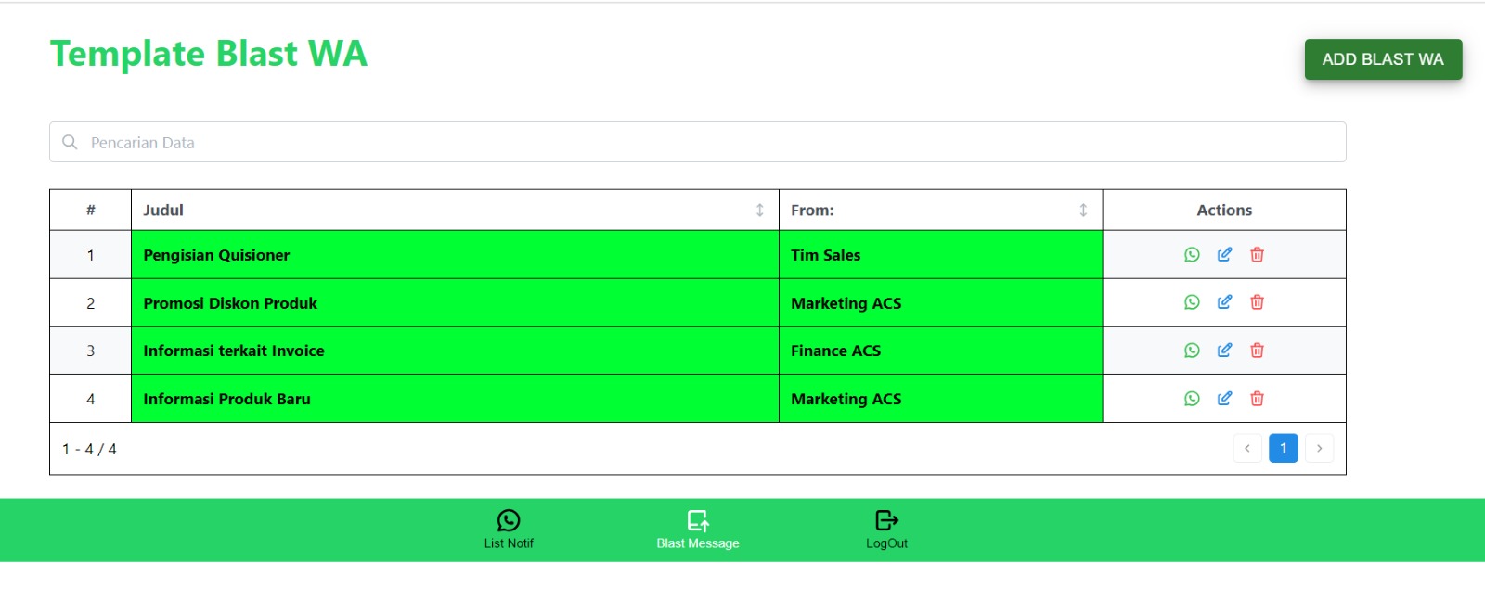Click LogOut in bottom navigation

886,530
